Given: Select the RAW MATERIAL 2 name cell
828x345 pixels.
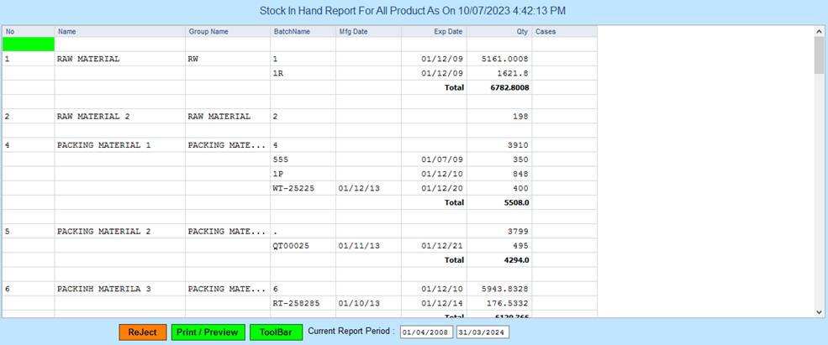Looking at the screenshot, I should (119, 117).
